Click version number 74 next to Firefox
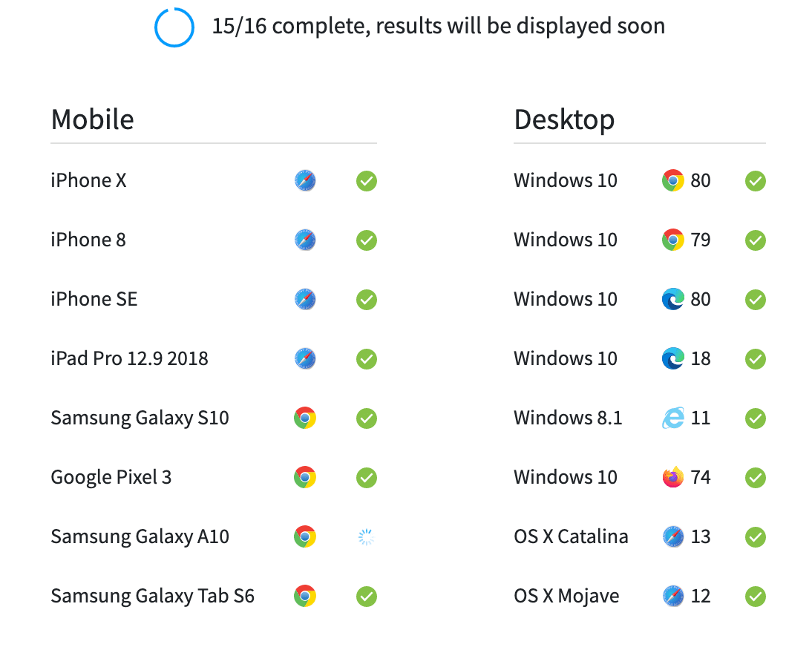812x647 pixels. (x=701, y=477)
